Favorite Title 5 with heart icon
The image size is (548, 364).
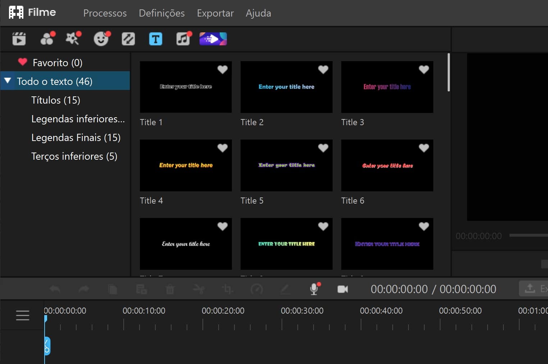coord(323,148)
